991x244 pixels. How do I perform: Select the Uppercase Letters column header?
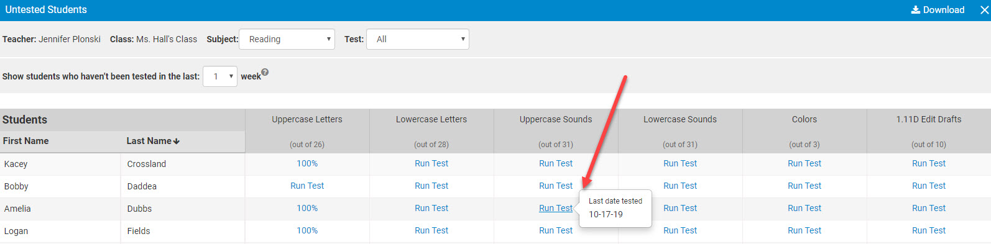pyautogui.click(x=307, y=119)
